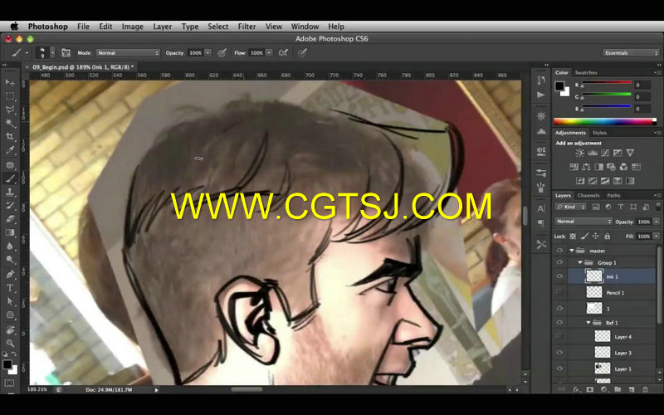Add a Levels adjustment
Viewport: 664px width, 415px height.
click(x=593, y=153)
